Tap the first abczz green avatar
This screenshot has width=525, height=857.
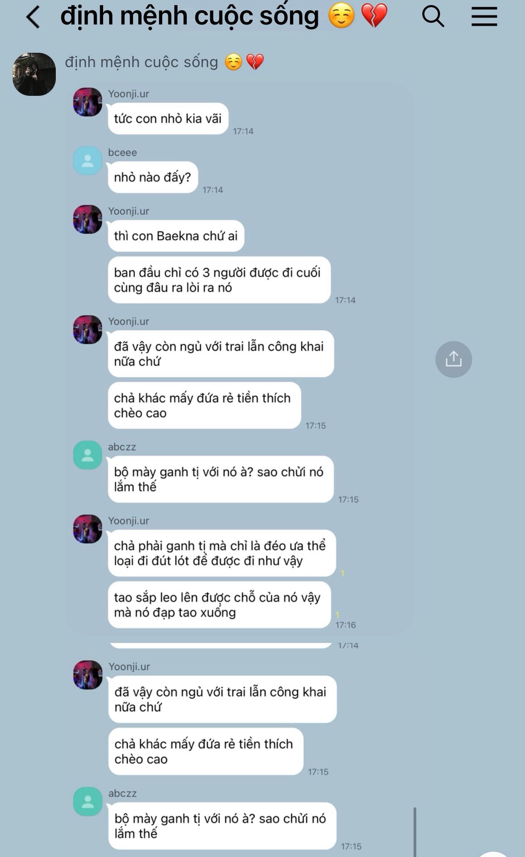point(88,455)
